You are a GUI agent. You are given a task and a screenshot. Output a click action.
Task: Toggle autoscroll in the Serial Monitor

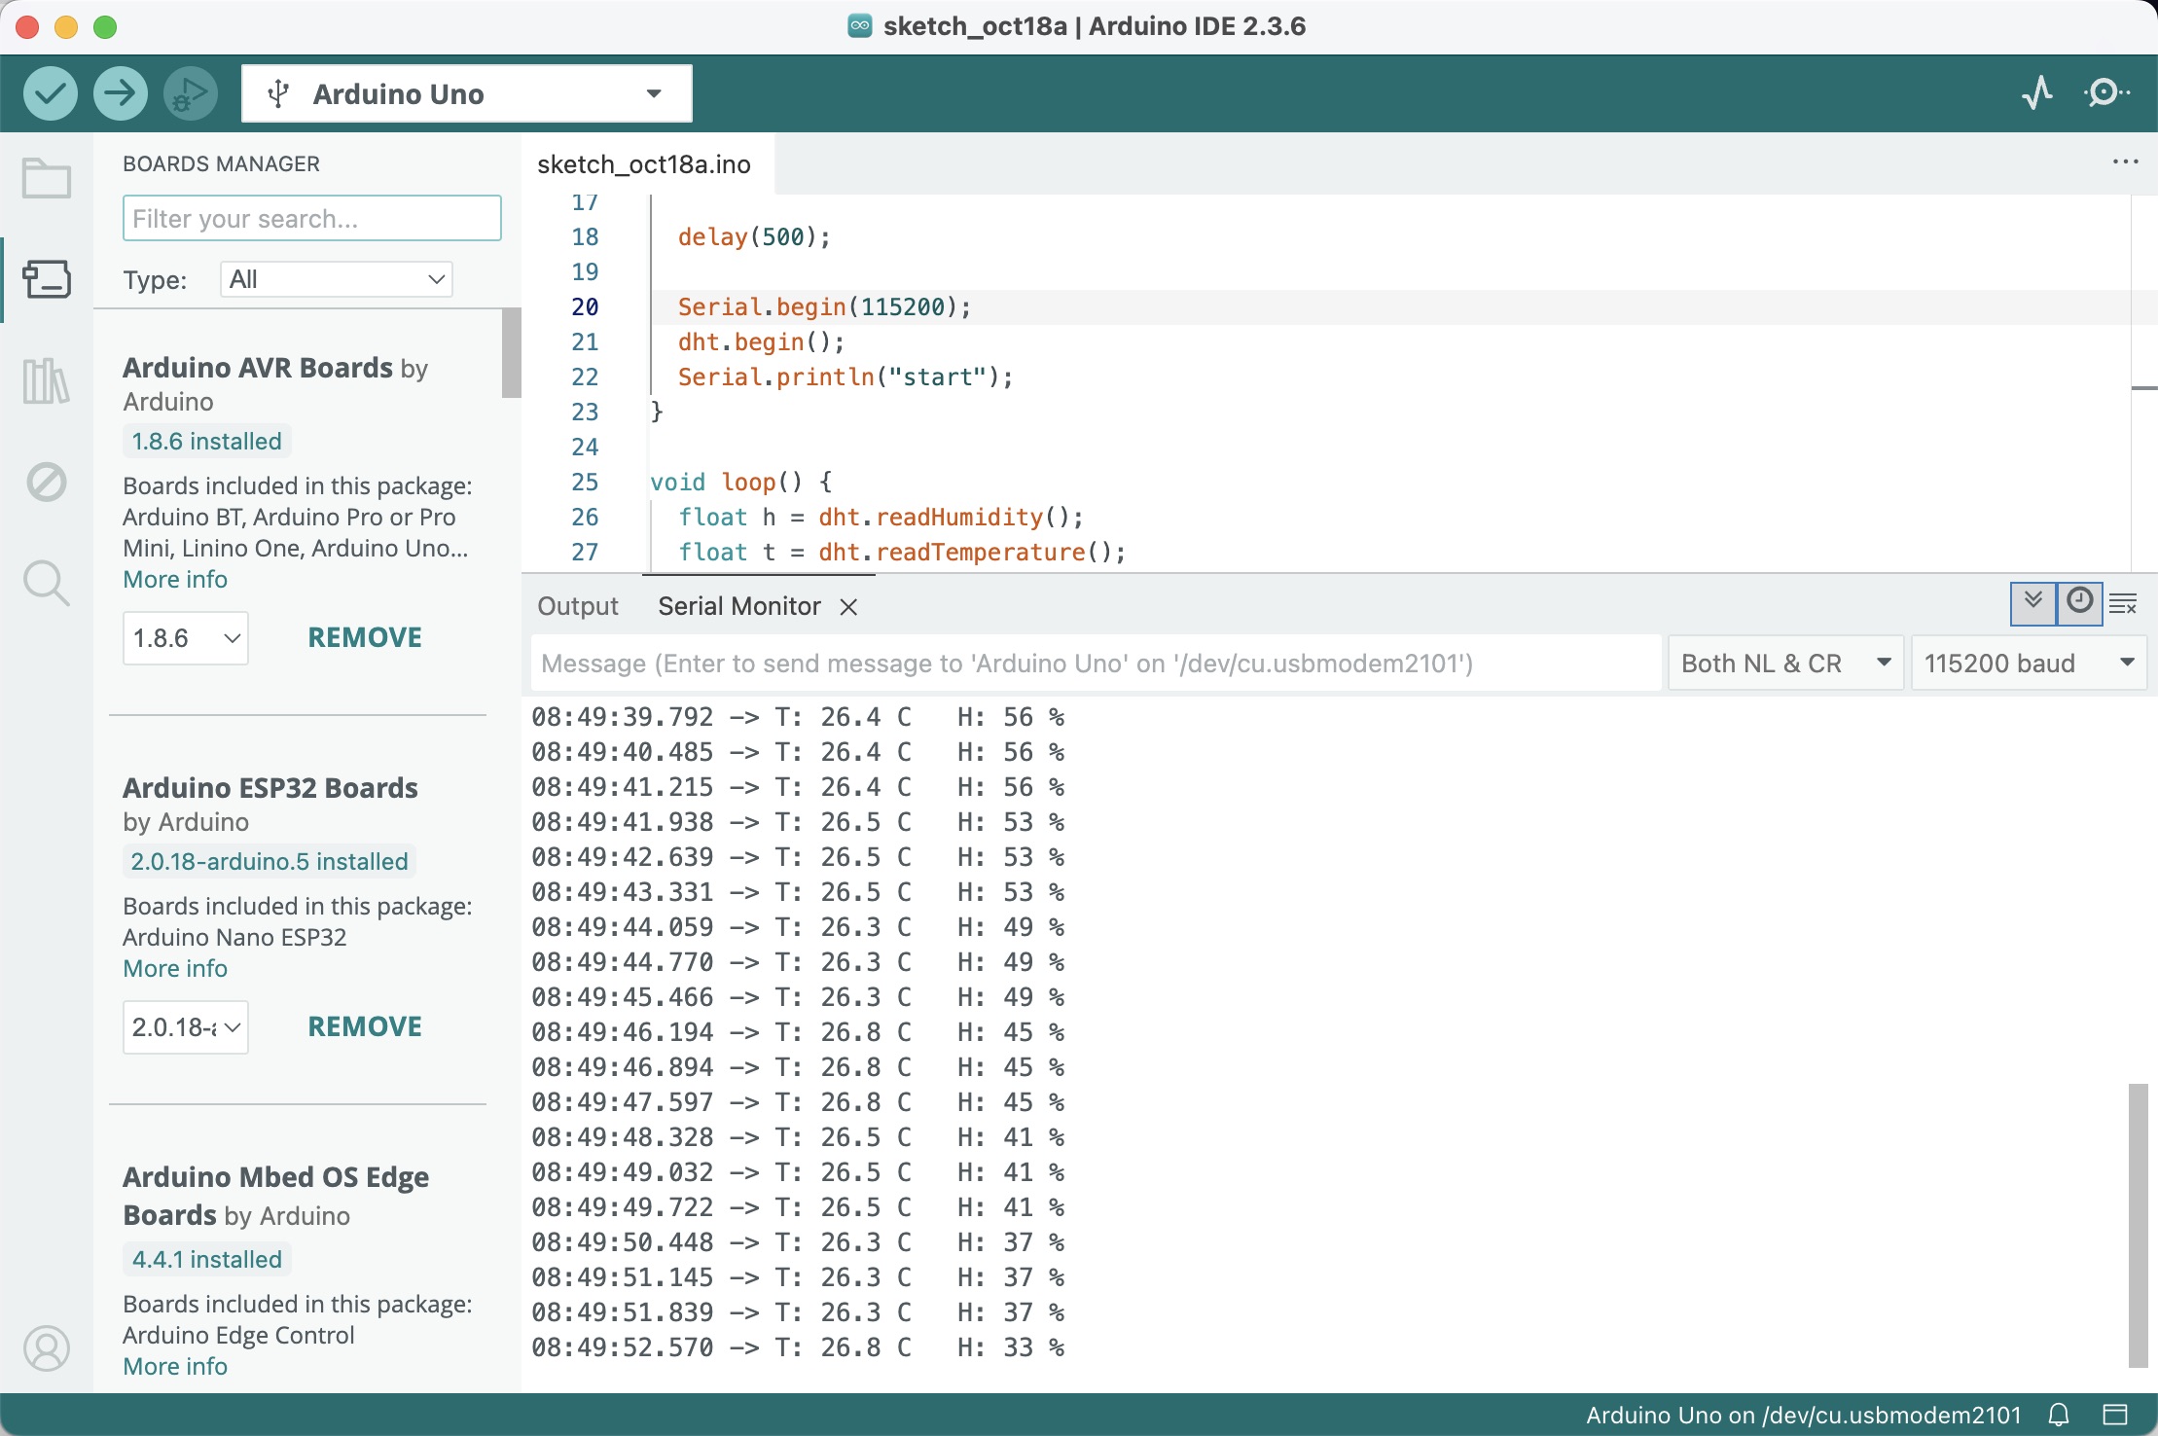(x=2033, y=603)
